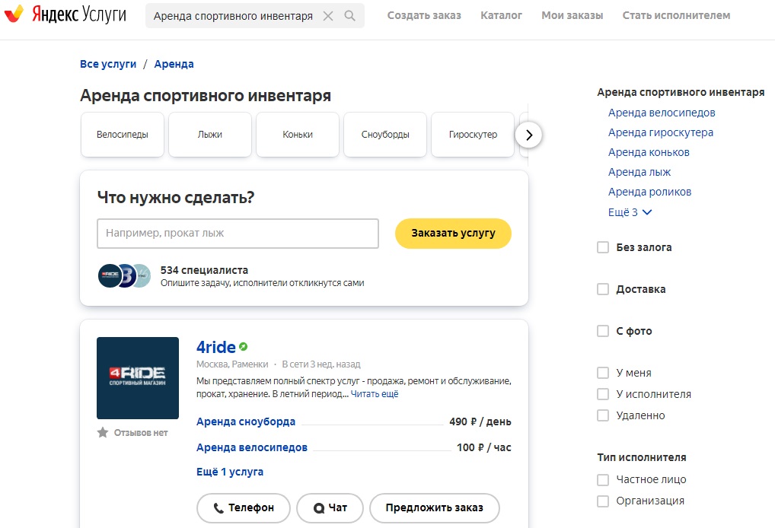Click the star rating icon under 4ride logo

point(103,433)
